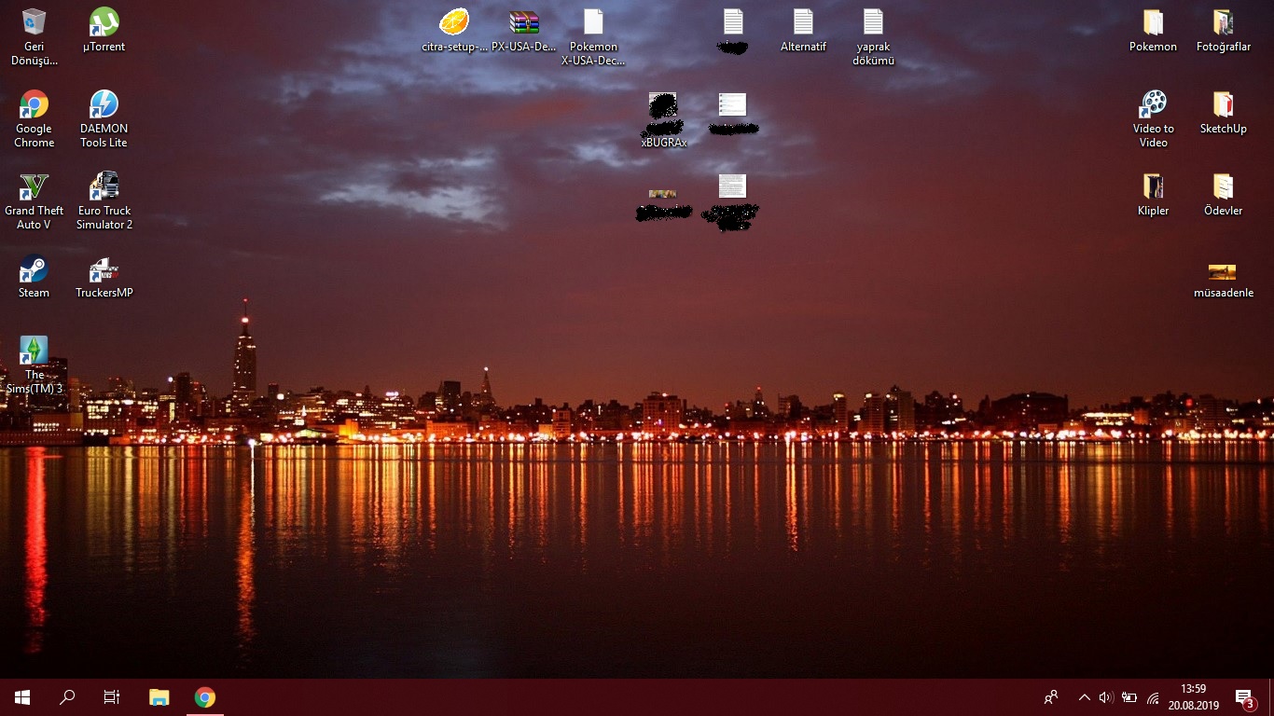Select the Geri Dönüşüm recycle bin
The width and height of the screenshot is (1274, 716).
click(34, 22)
